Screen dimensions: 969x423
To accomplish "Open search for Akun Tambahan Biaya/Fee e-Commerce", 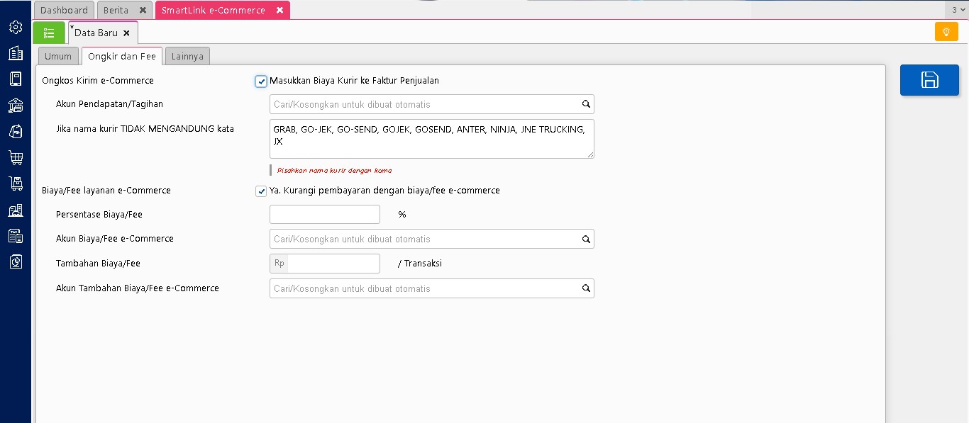I will point(586,289).
